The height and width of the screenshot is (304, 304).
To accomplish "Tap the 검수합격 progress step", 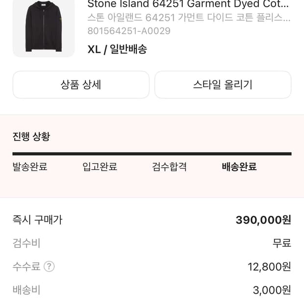I will click(x=170, y=167).
